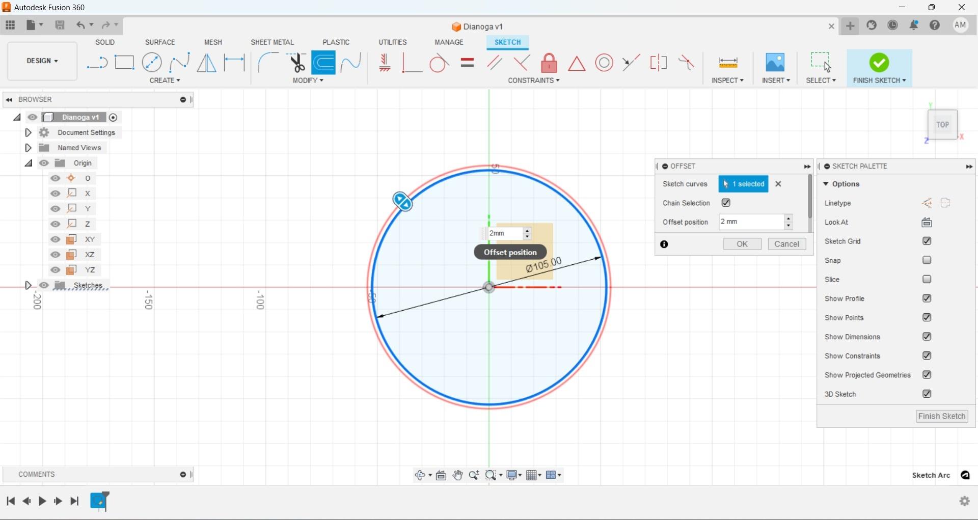979x520 pixels.
Task: Toggle the Chain Selection checkbox
Action: [x=726, y=203]
